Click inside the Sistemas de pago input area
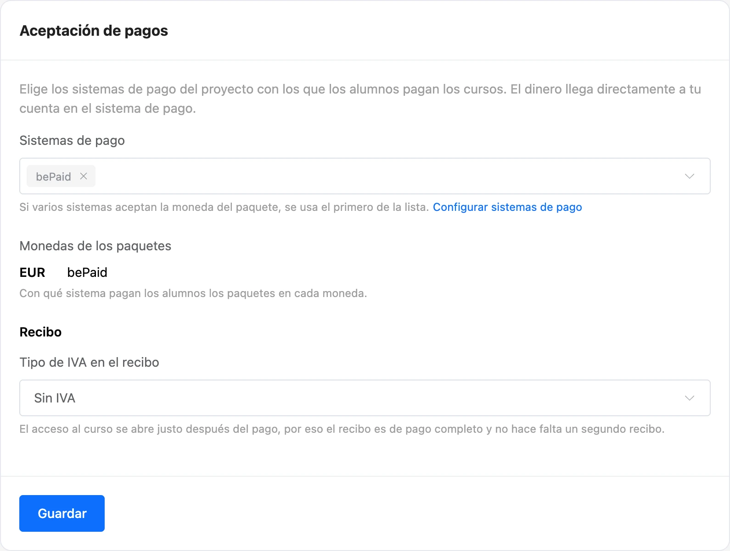 coord(365,176)
